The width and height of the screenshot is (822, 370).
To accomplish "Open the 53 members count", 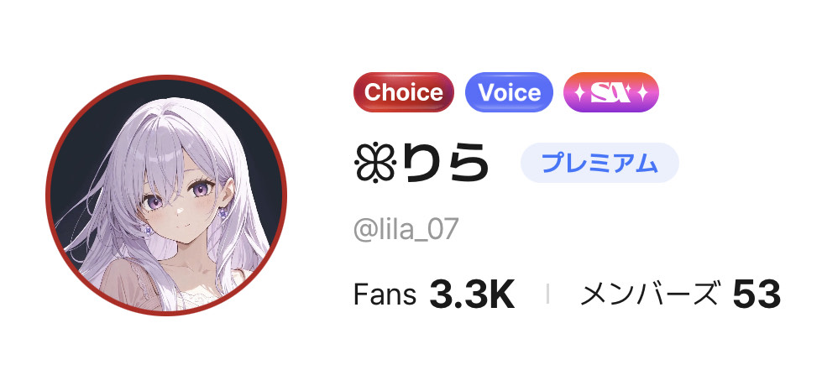I will [x=757, y=294].
